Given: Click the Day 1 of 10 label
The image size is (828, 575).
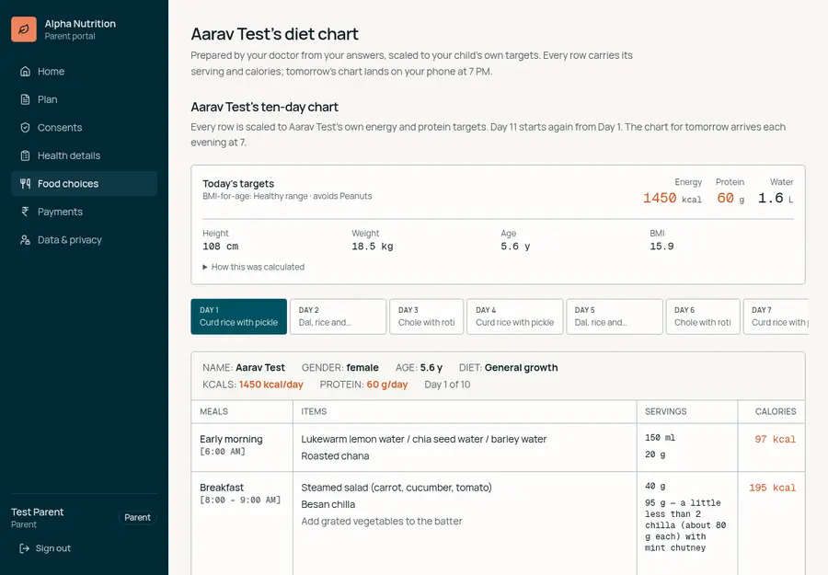Looking at the screenshot, I should pyautogui.click(x=447, y=385).
